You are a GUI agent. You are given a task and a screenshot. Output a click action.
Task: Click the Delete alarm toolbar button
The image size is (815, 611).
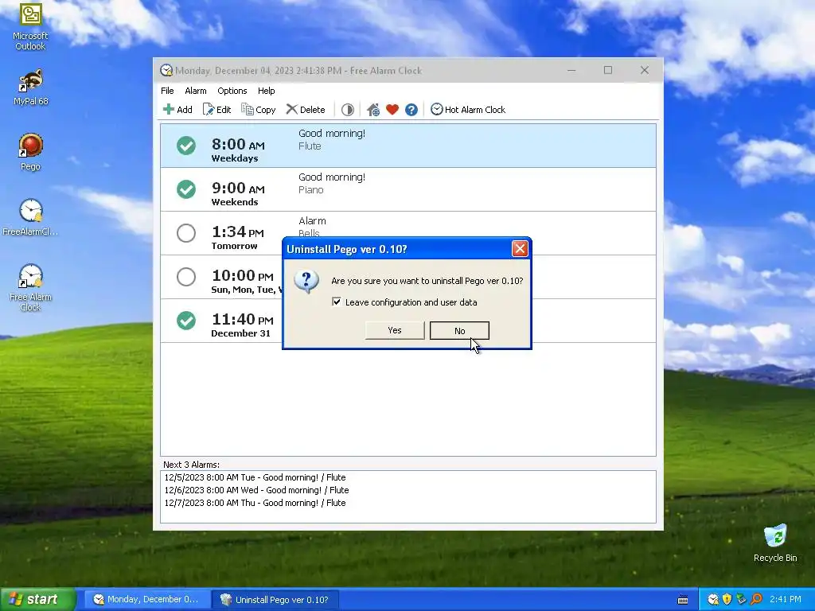coord(306,110)
